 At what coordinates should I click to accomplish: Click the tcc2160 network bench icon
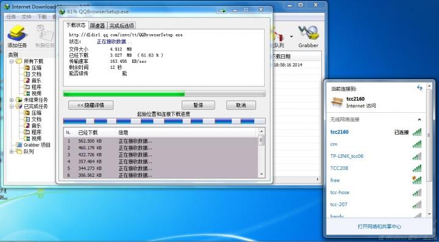point(337,102)
